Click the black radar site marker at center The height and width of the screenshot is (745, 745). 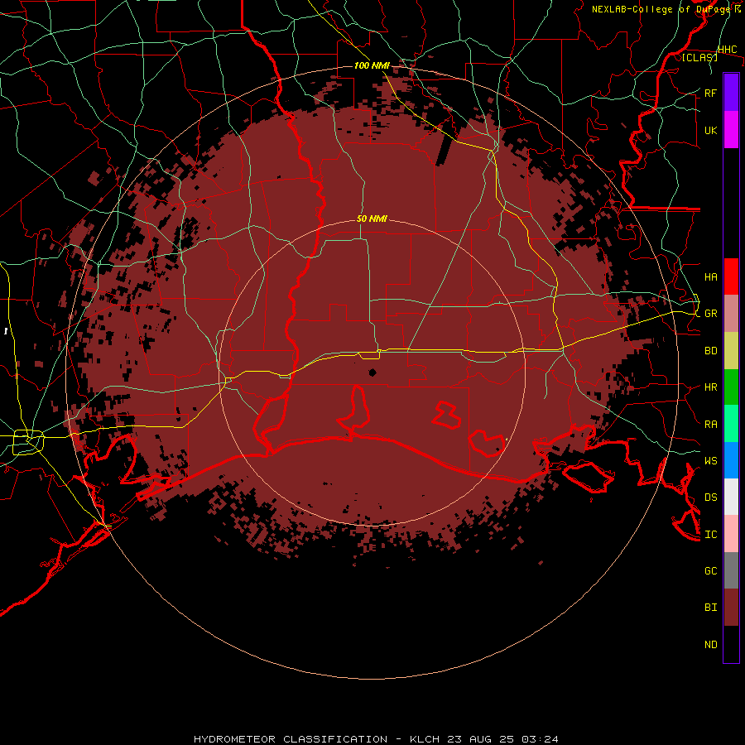click(x=372, y=372)
